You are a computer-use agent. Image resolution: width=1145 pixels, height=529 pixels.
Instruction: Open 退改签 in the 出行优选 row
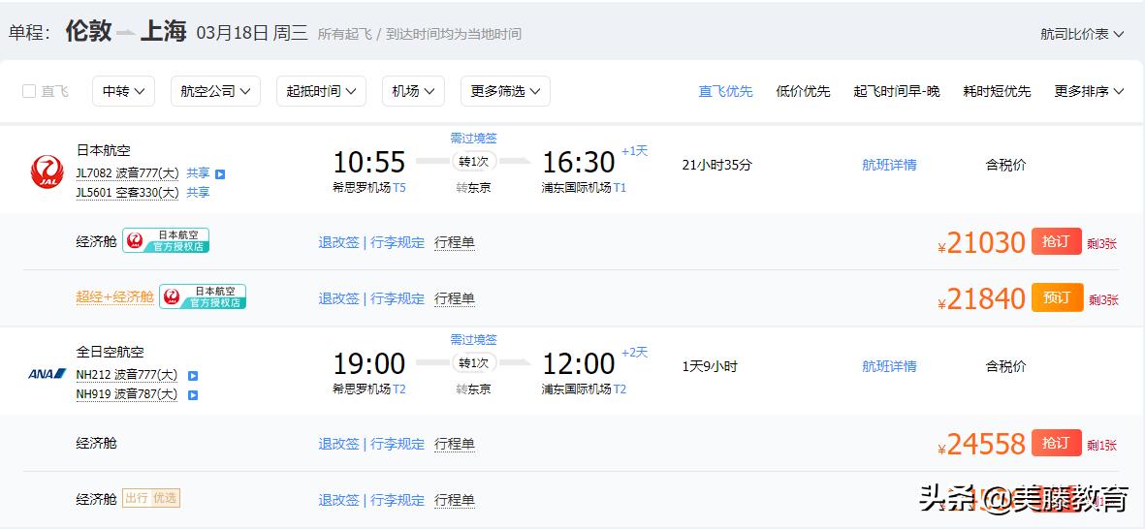click(x=338, y=500)
